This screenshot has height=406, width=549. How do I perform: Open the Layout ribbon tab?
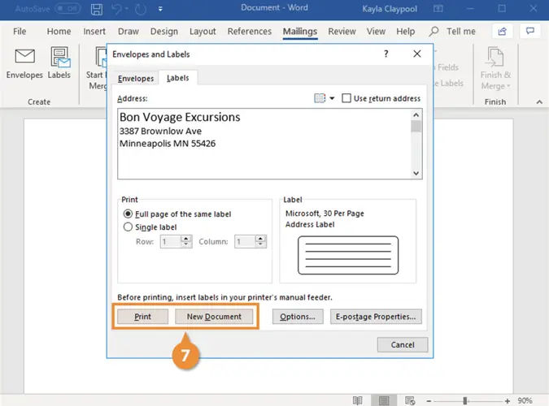(203, 32)
